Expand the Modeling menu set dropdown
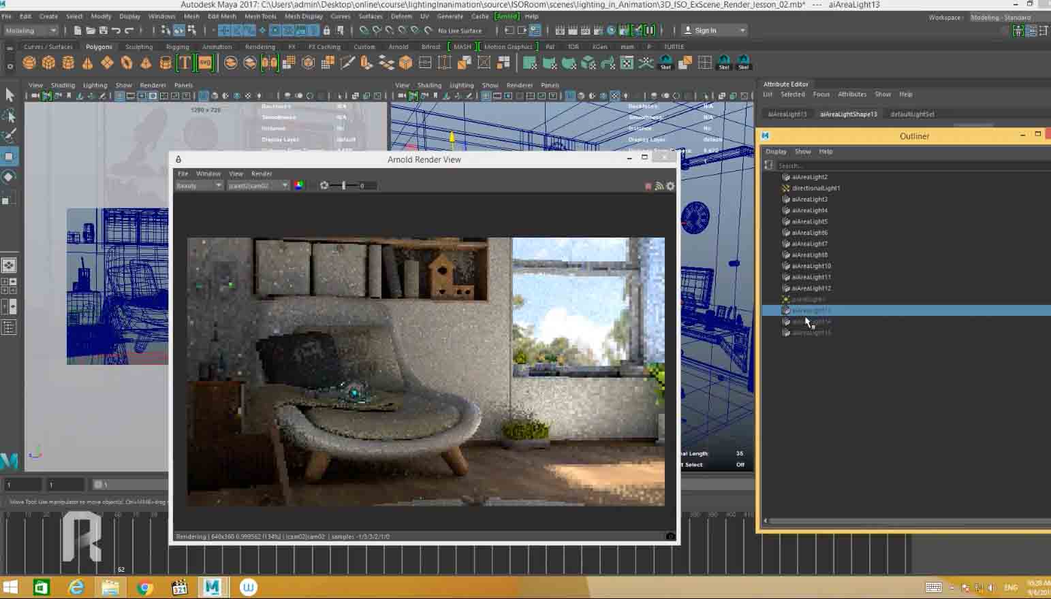The width and height of the screenshot is (1051, 599). pyautogui.click(x=31, y=31)
